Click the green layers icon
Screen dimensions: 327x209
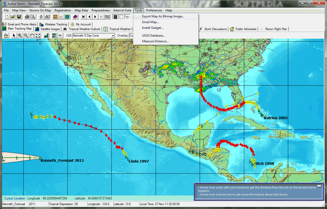point(54,36)
